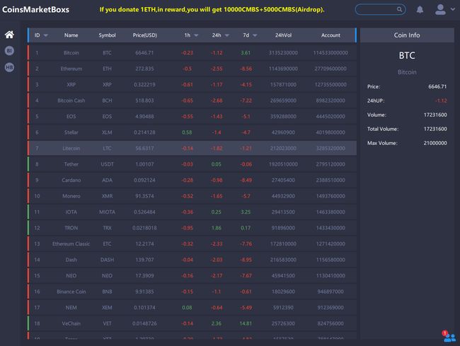Select the Bitcoin Cash row
Viewport: 460px width, 346px height.
(192, 100)
